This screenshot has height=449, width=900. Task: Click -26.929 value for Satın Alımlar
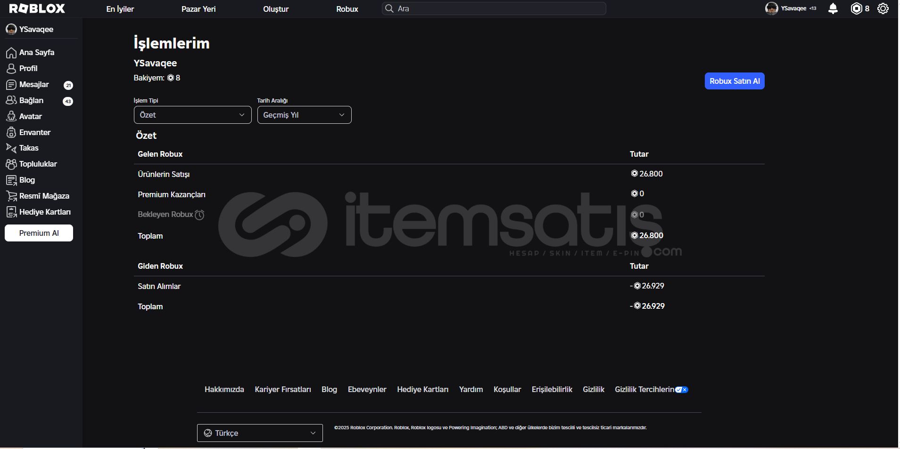click(647, 286)
